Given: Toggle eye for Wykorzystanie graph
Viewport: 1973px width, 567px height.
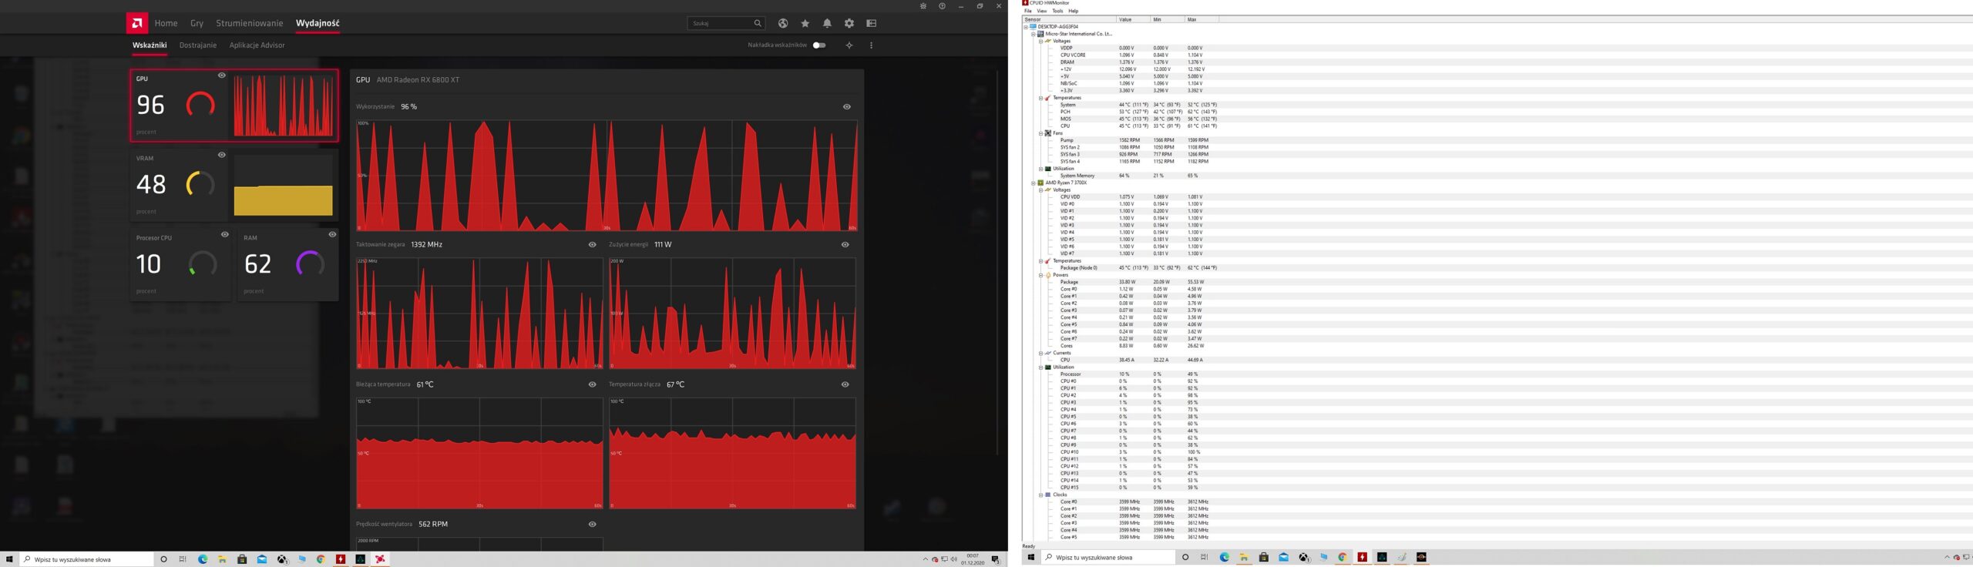Looking at the screenshot, I should click(x=847, y=107).
